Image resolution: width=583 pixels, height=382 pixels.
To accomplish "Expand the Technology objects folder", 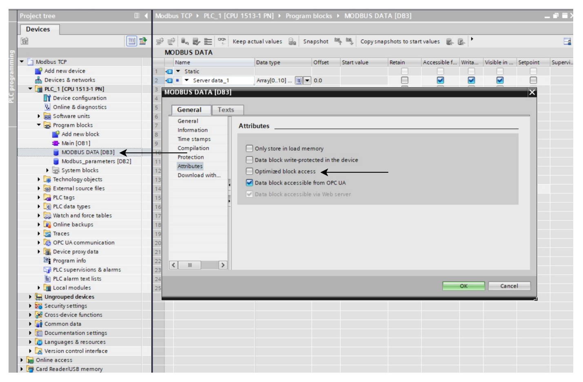I will (39, 179).
